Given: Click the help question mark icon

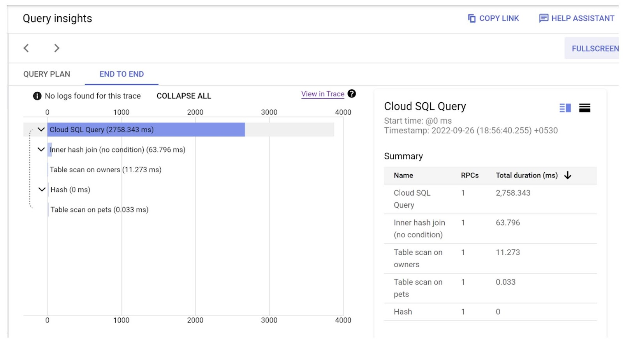Looking at the screenshot, I should 352,94.
